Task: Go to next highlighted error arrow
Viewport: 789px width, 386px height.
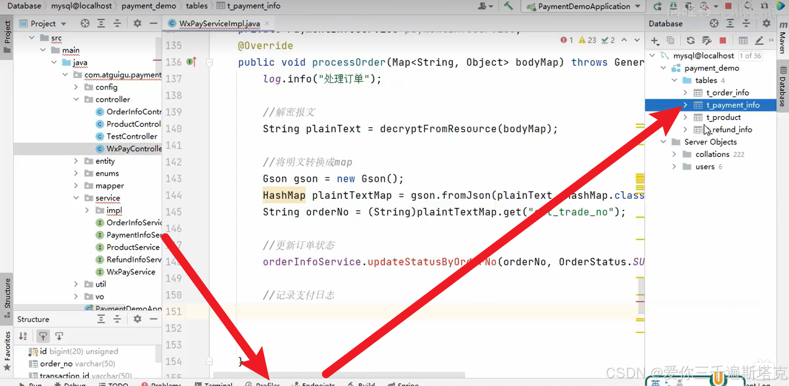Action: coord(637,40)
